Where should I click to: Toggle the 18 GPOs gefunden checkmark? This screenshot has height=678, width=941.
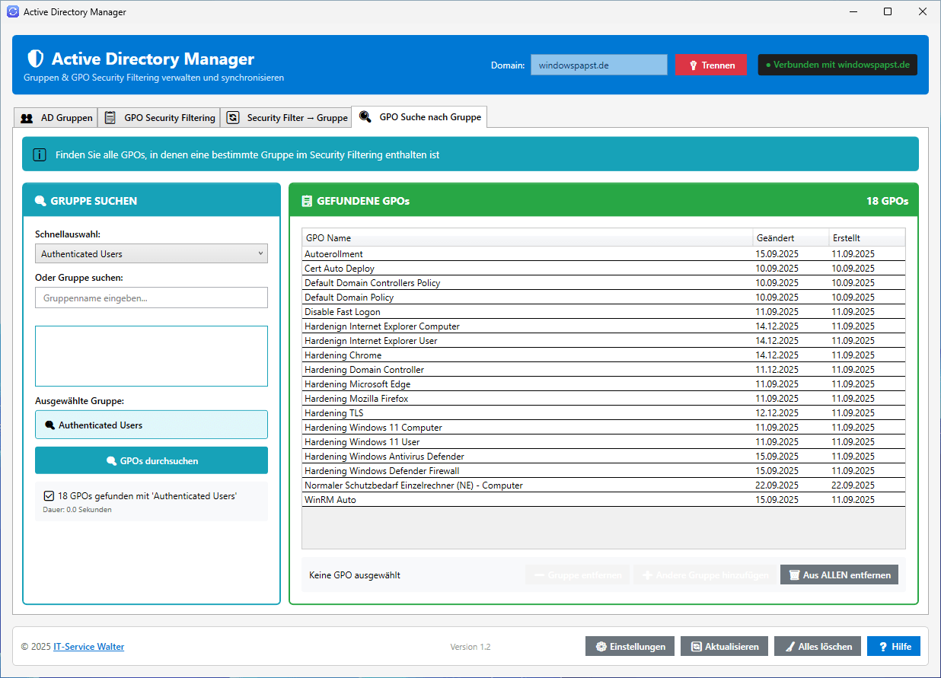(49, 496)
